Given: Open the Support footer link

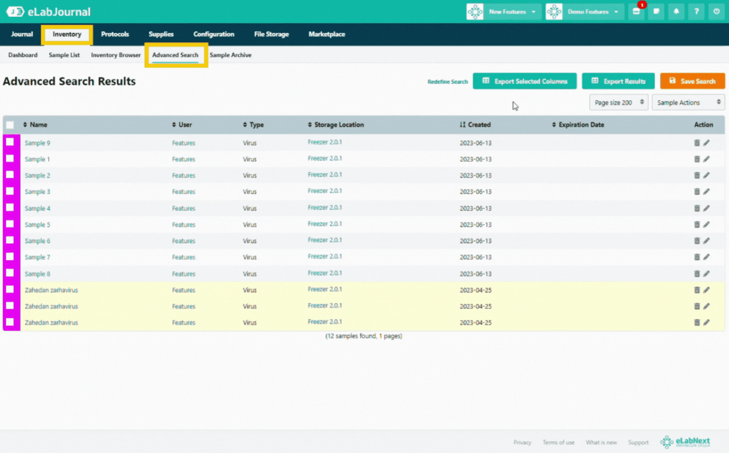Looking at the screenshot, I should click(638, 442).
